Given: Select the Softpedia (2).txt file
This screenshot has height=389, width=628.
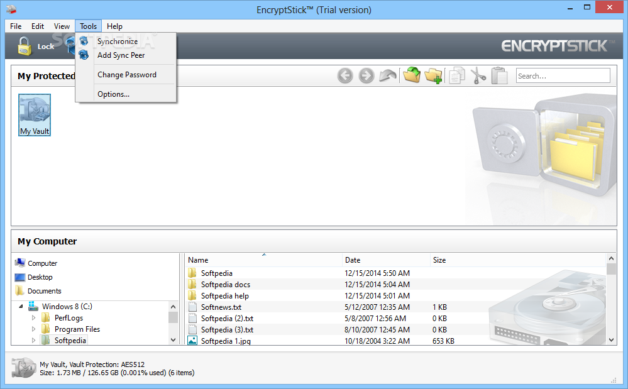Looking at the screenshot, I should coord(227,318).
